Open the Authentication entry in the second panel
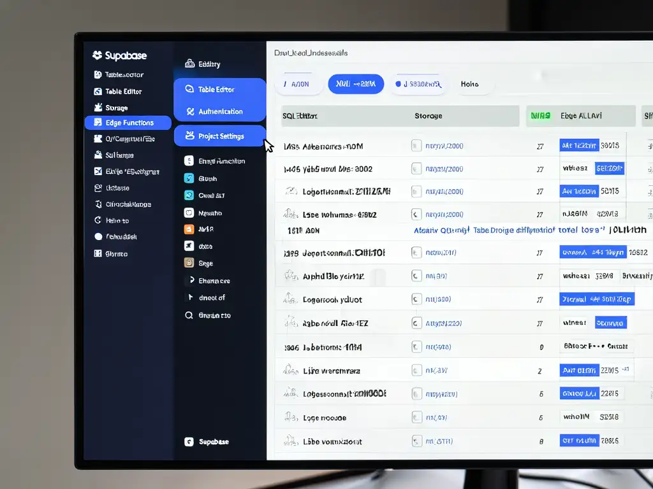 click(x=219, y=111)
